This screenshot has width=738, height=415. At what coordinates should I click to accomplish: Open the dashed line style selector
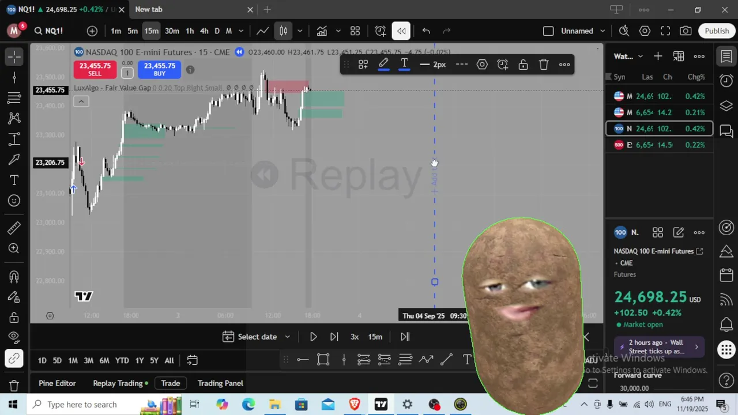coord(462,65)
